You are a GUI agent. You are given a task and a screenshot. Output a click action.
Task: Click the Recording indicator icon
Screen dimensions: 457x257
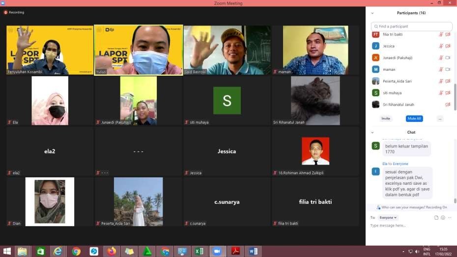(x=6, y=12)
